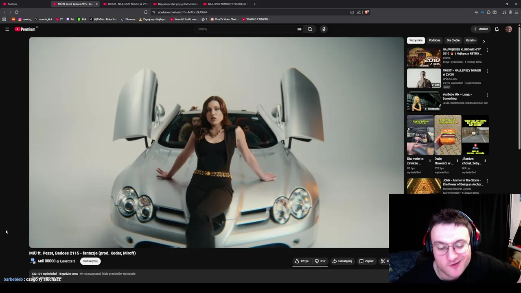Open the FROSTI NAJLEPSZY NUMER thumbnail

coord(424,78)
